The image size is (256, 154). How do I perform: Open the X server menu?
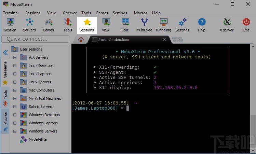[69, 13]
